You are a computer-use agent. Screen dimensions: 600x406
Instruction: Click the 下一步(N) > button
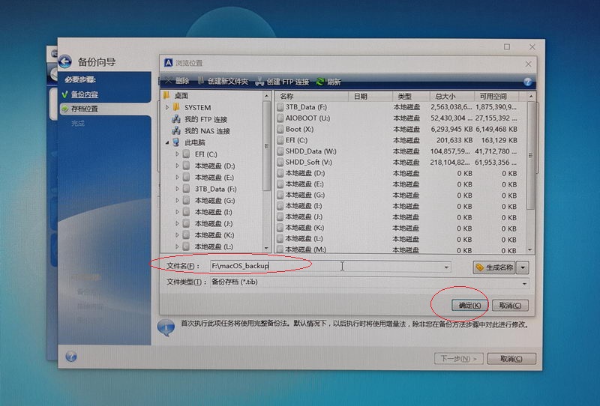click(x=458, y=359)
